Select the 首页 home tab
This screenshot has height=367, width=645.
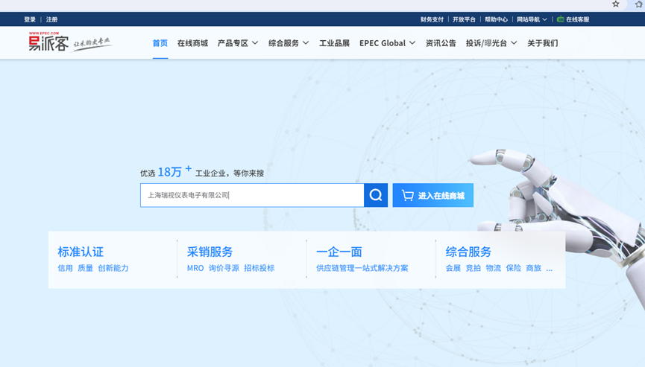160,43
